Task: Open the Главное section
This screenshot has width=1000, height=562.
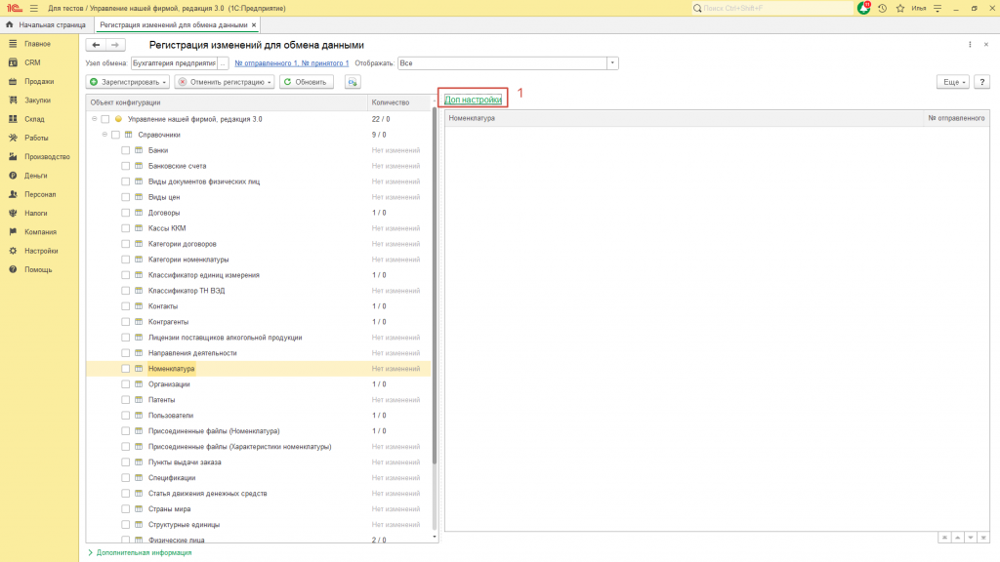Action: click(38, 44)
